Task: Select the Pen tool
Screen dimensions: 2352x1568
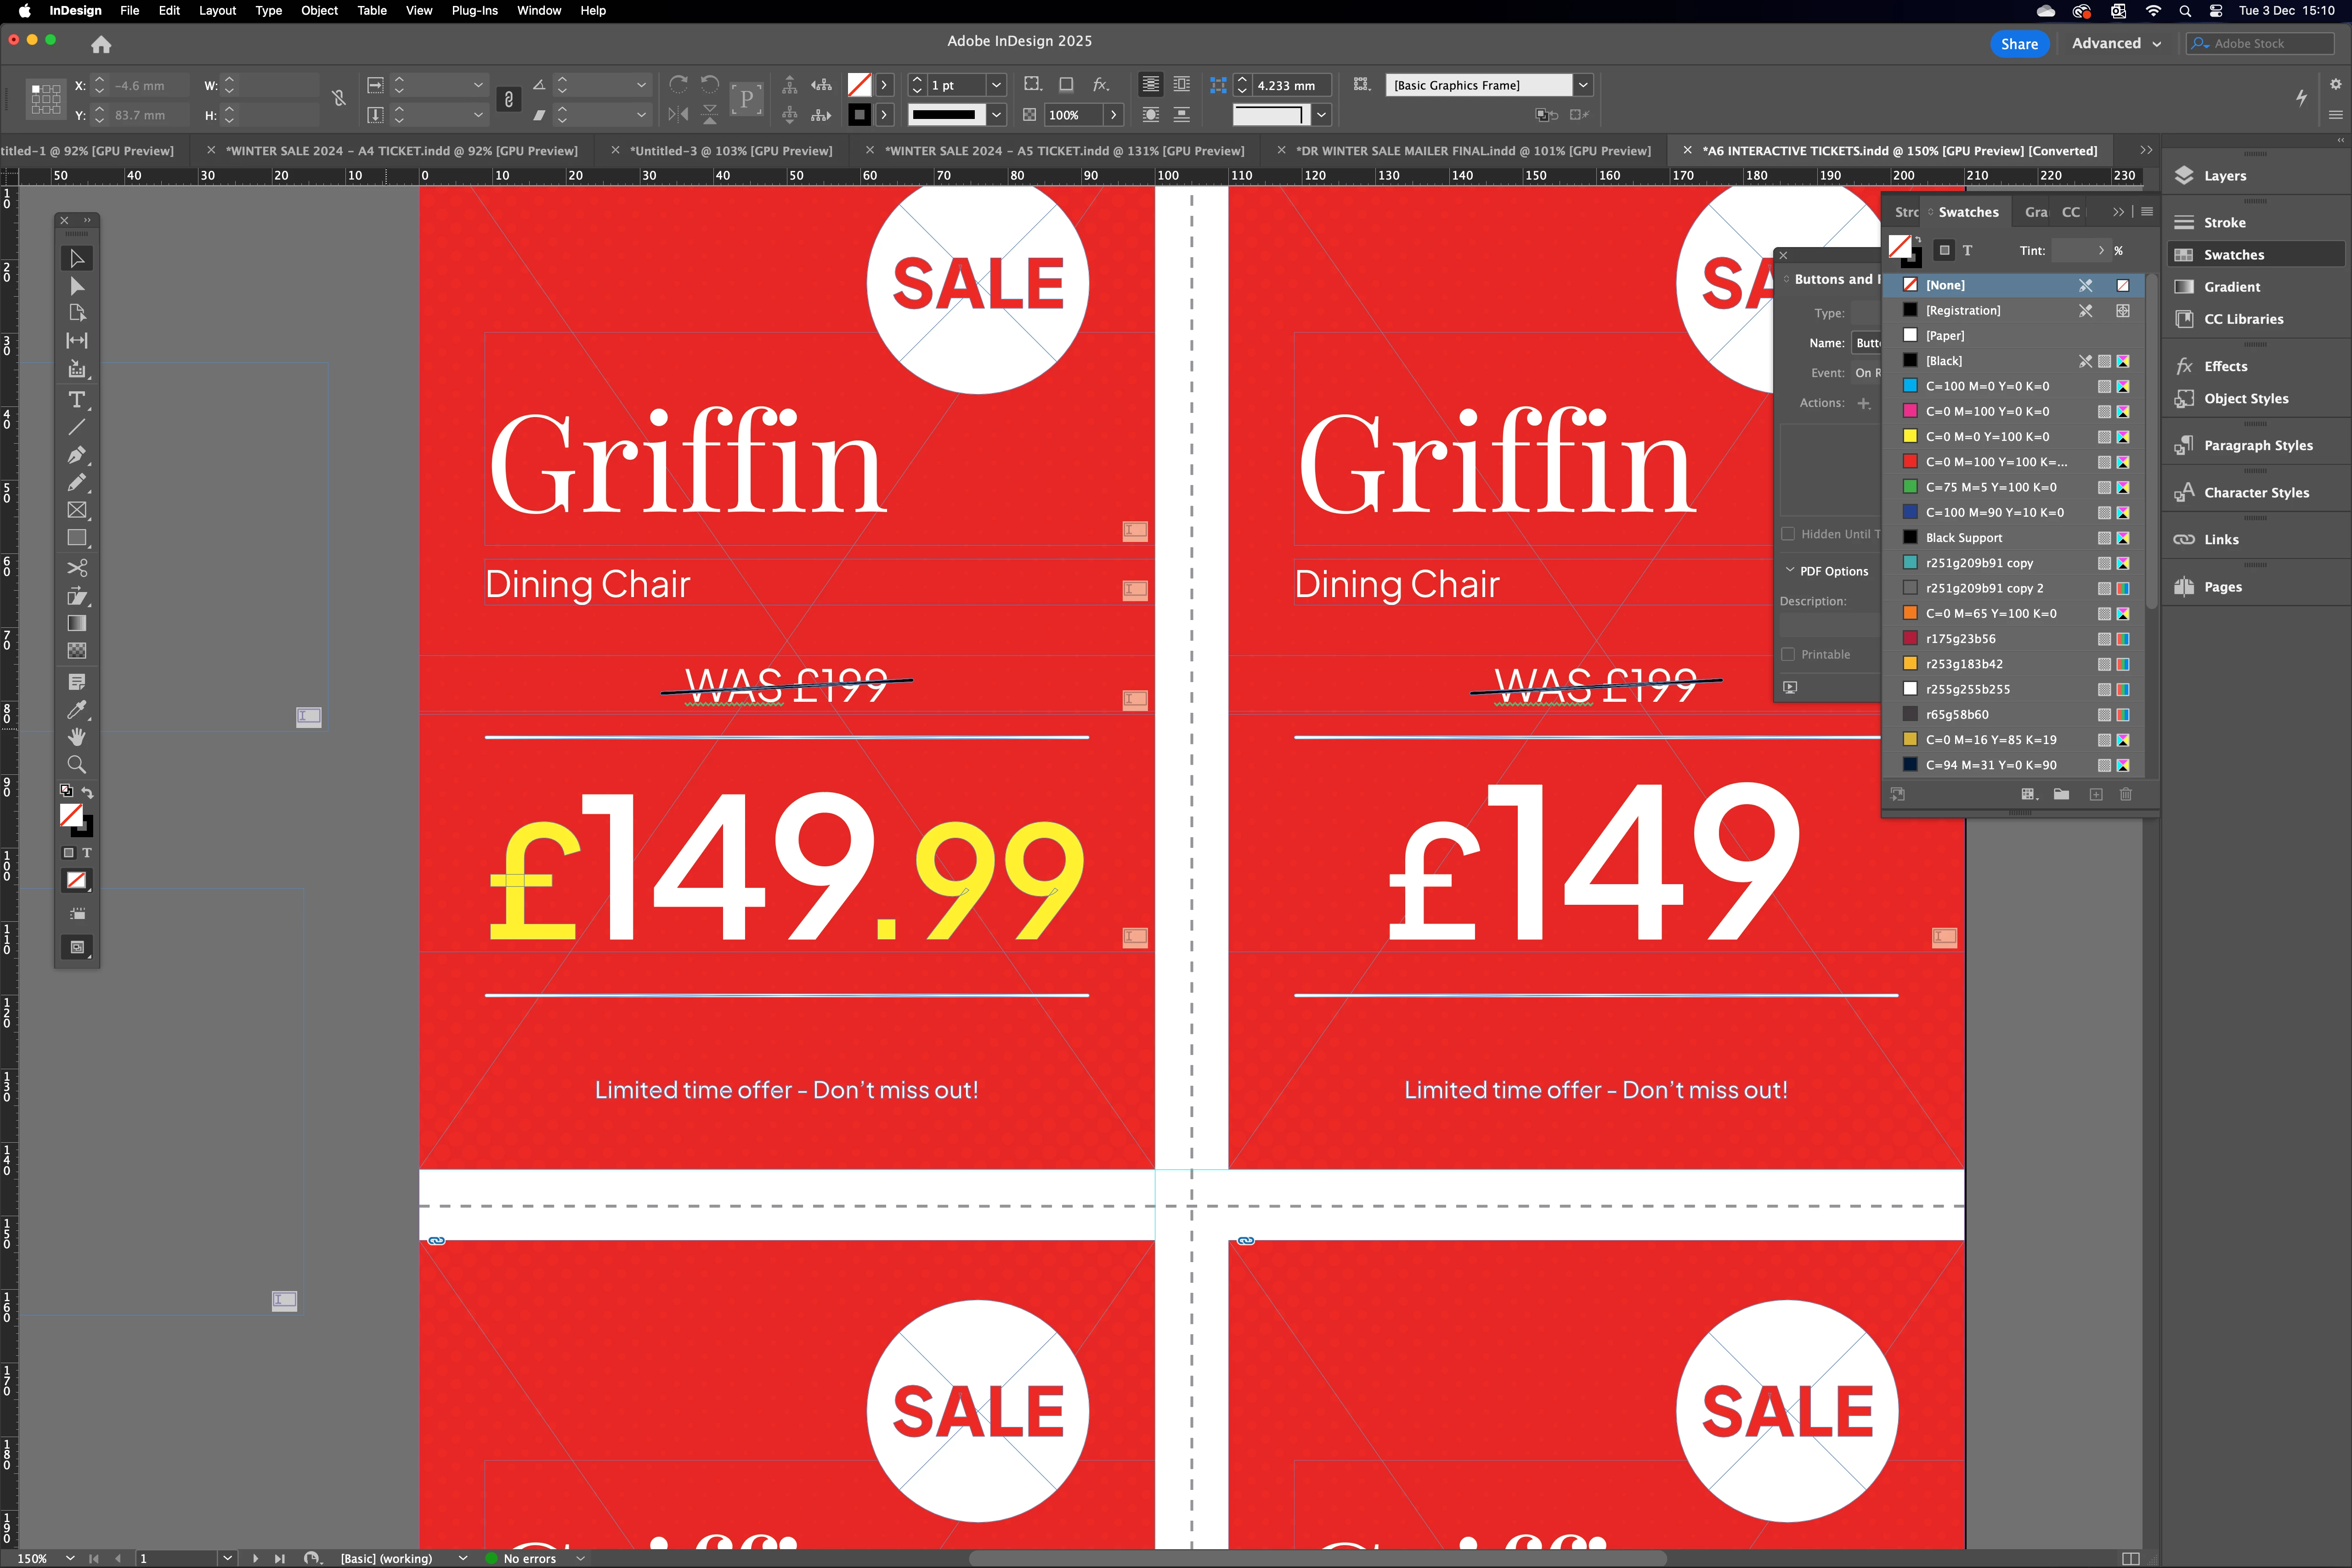Action: (77, 455)
